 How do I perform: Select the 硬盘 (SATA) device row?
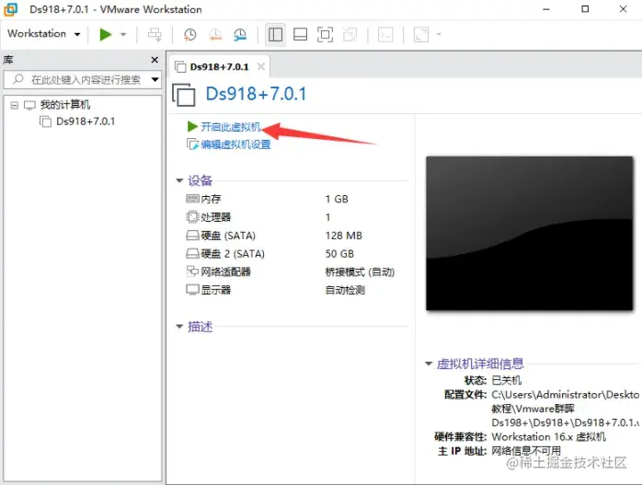click(x=221, y=236)
